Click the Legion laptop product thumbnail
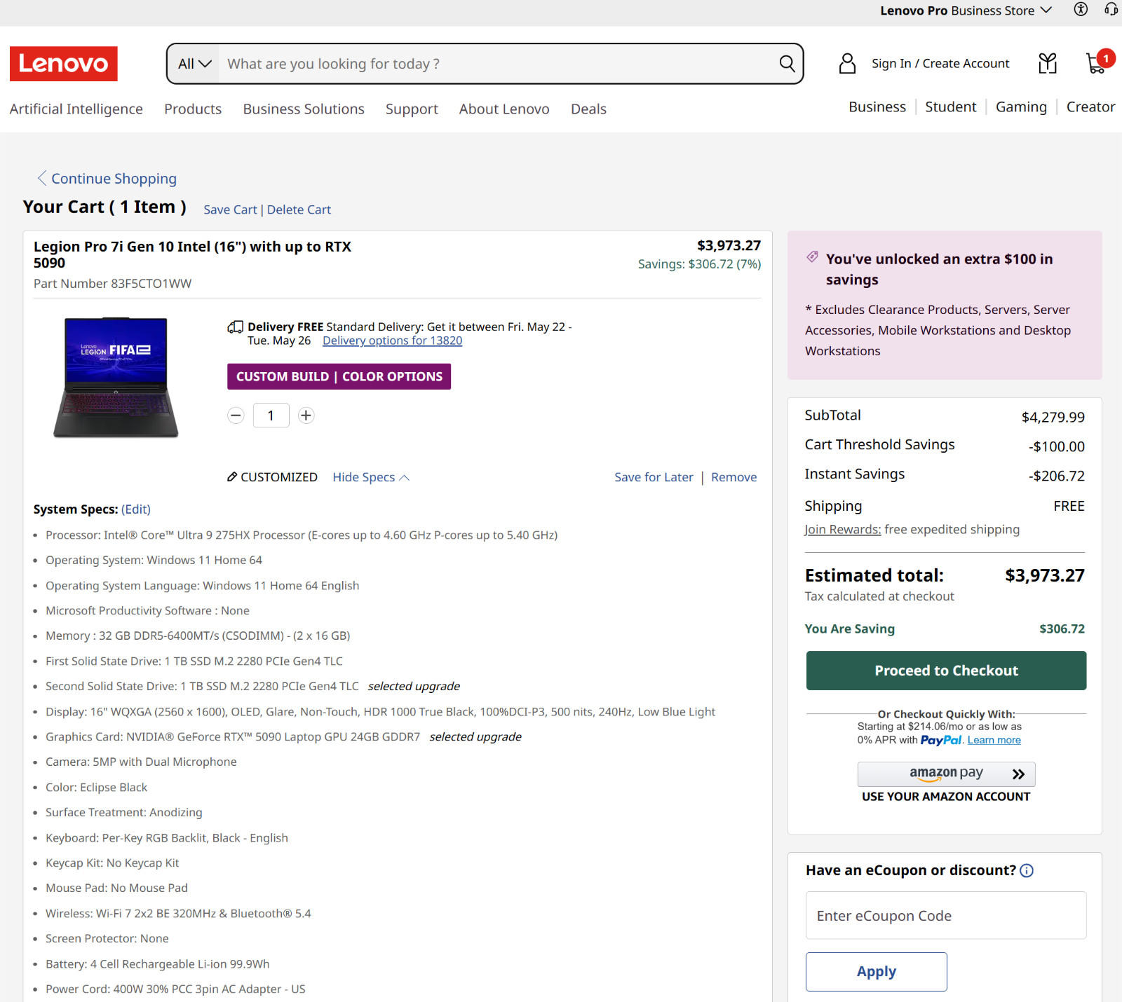Screen dimensions: 1122x1002 (116, 378)
